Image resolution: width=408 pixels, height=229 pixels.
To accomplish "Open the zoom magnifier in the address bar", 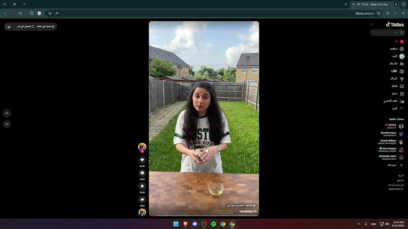I will coord(57,13).
